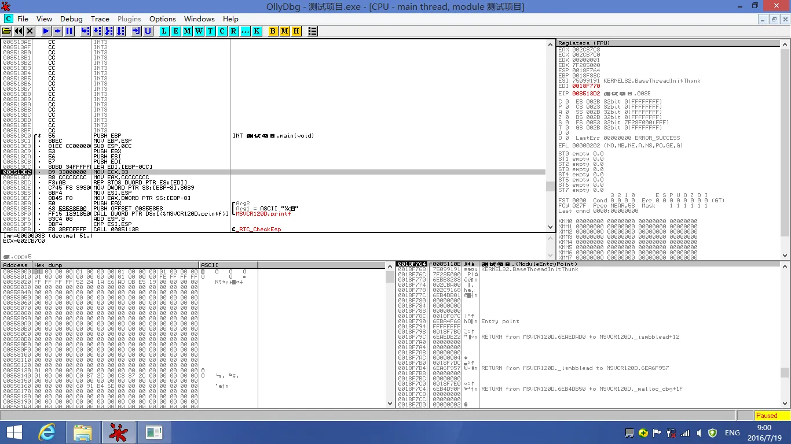Select stack row returning to _malloc_dbg+1F

(588, 389)
